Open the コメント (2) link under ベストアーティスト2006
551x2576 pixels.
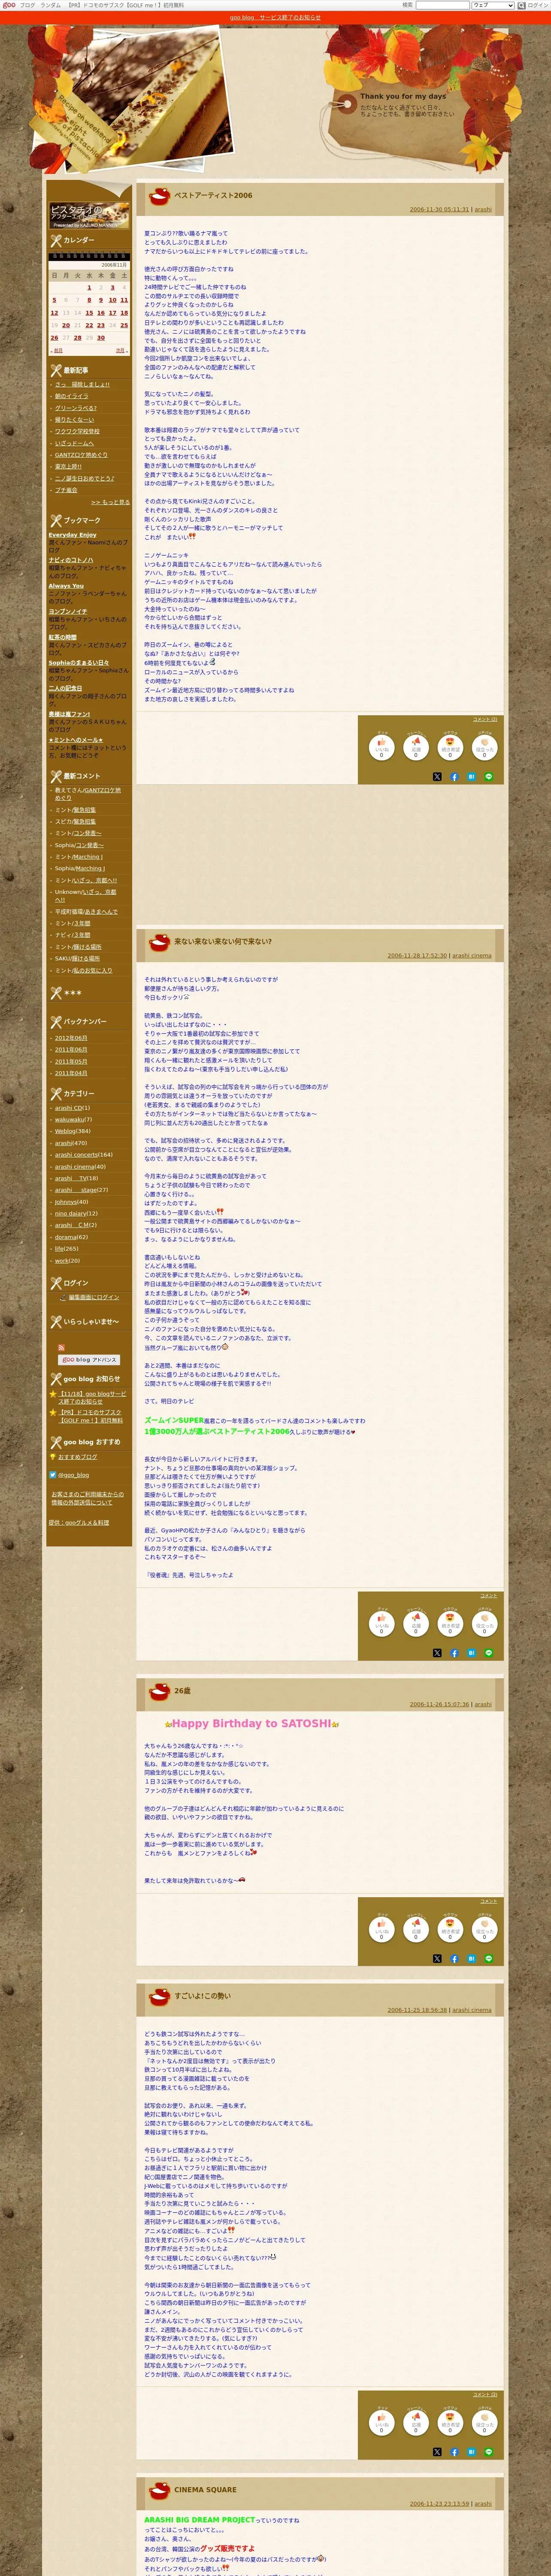click(485, 719)
